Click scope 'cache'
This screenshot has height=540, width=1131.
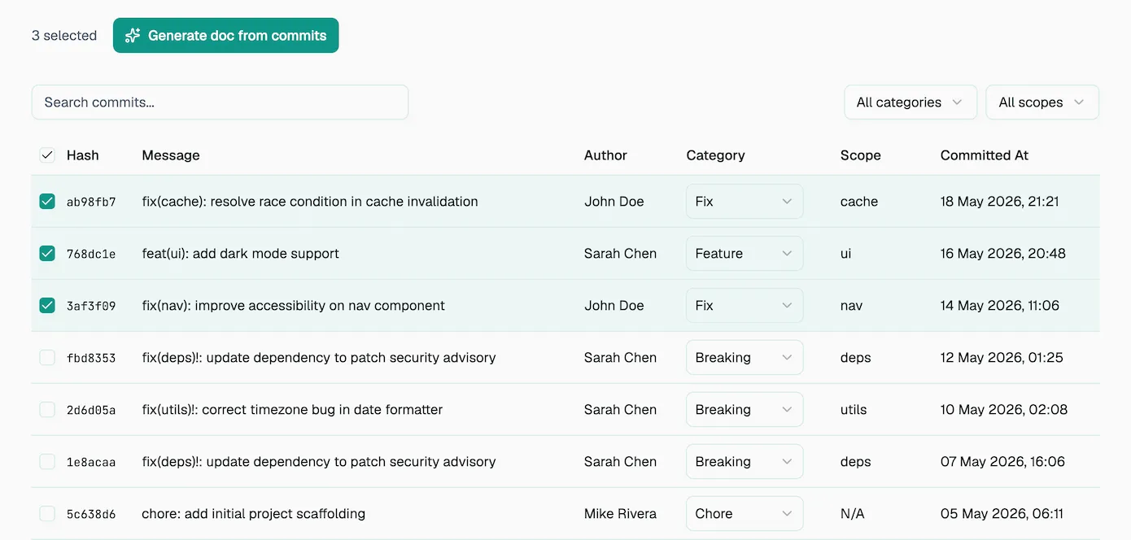click(x=859, y=202)
